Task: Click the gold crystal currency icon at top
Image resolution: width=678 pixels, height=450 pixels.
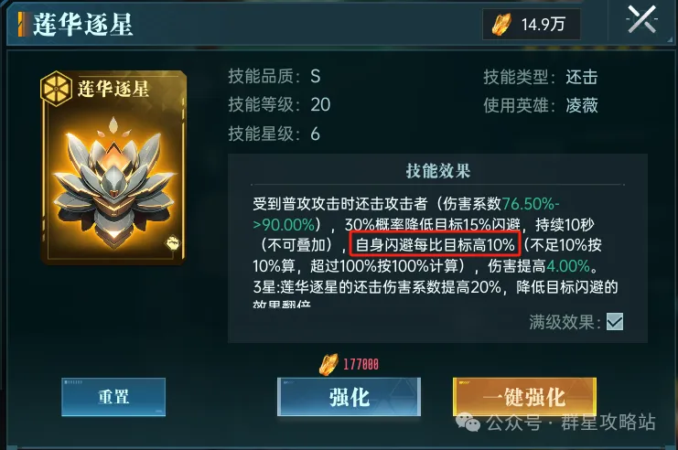Action: click(501, 24)
